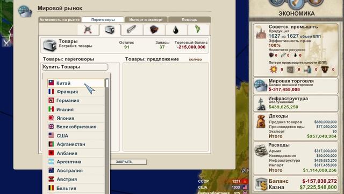Select the green crops resource tab icon
The height and width of the screenshot is (194, 344).
198,30
